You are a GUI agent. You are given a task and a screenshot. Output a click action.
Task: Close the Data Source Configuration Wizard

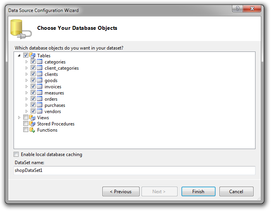(x=252, y=9)
